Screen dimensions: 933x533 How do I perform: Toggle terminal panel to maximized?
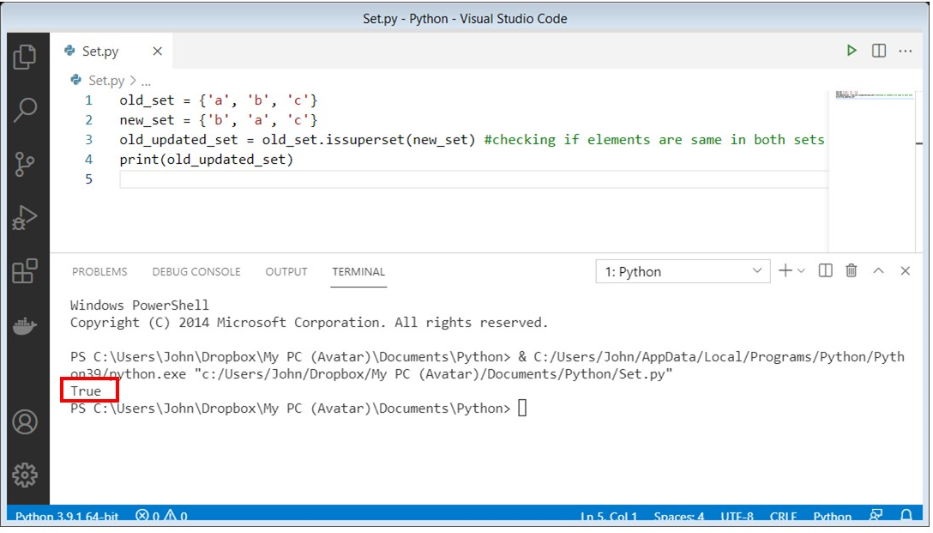[x=878, y=270]
